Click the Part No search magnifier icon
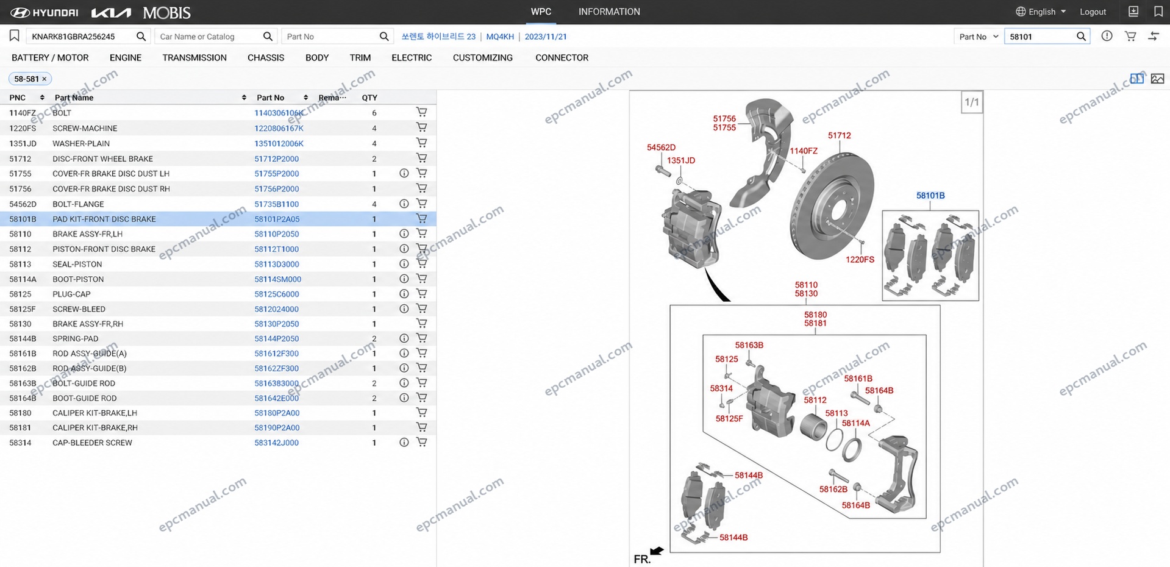The height and width of the screenshot is (567, 1170). pyautogui.click(x=383, y=37)
